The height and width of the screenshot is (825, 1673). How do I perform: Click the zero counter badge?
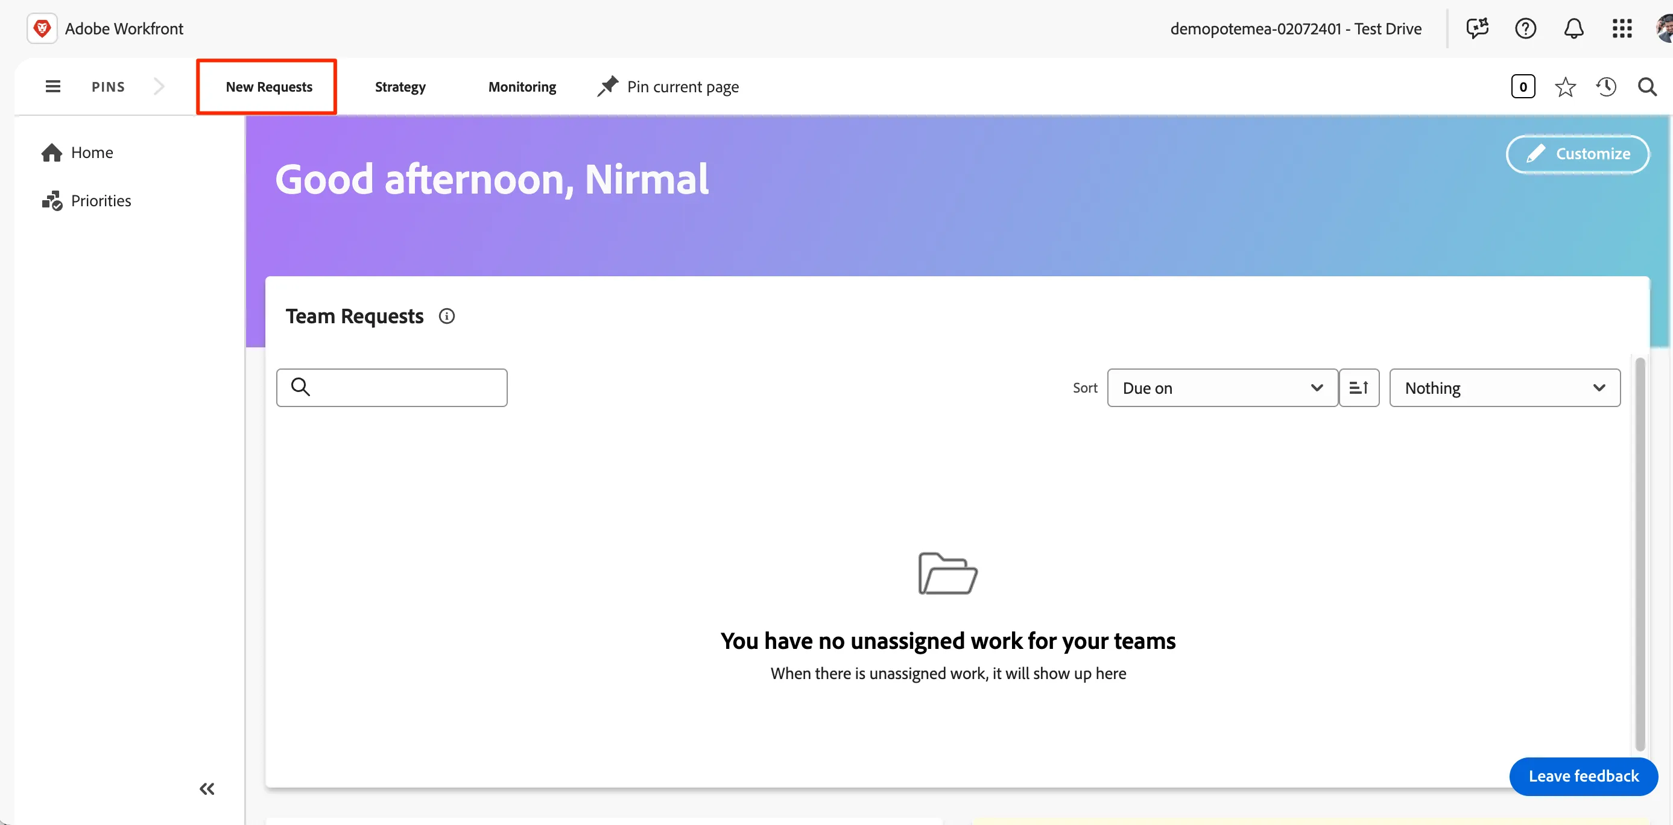click(x=1523, y=86)
